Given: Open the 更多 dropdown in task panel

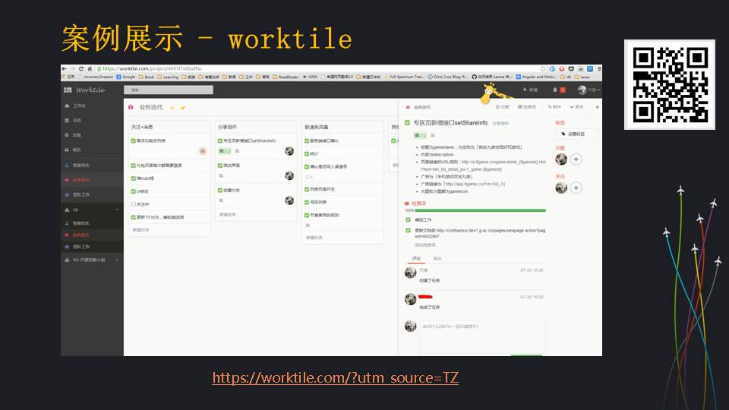Looking at the screenshot, I should (x=579, y=107).
